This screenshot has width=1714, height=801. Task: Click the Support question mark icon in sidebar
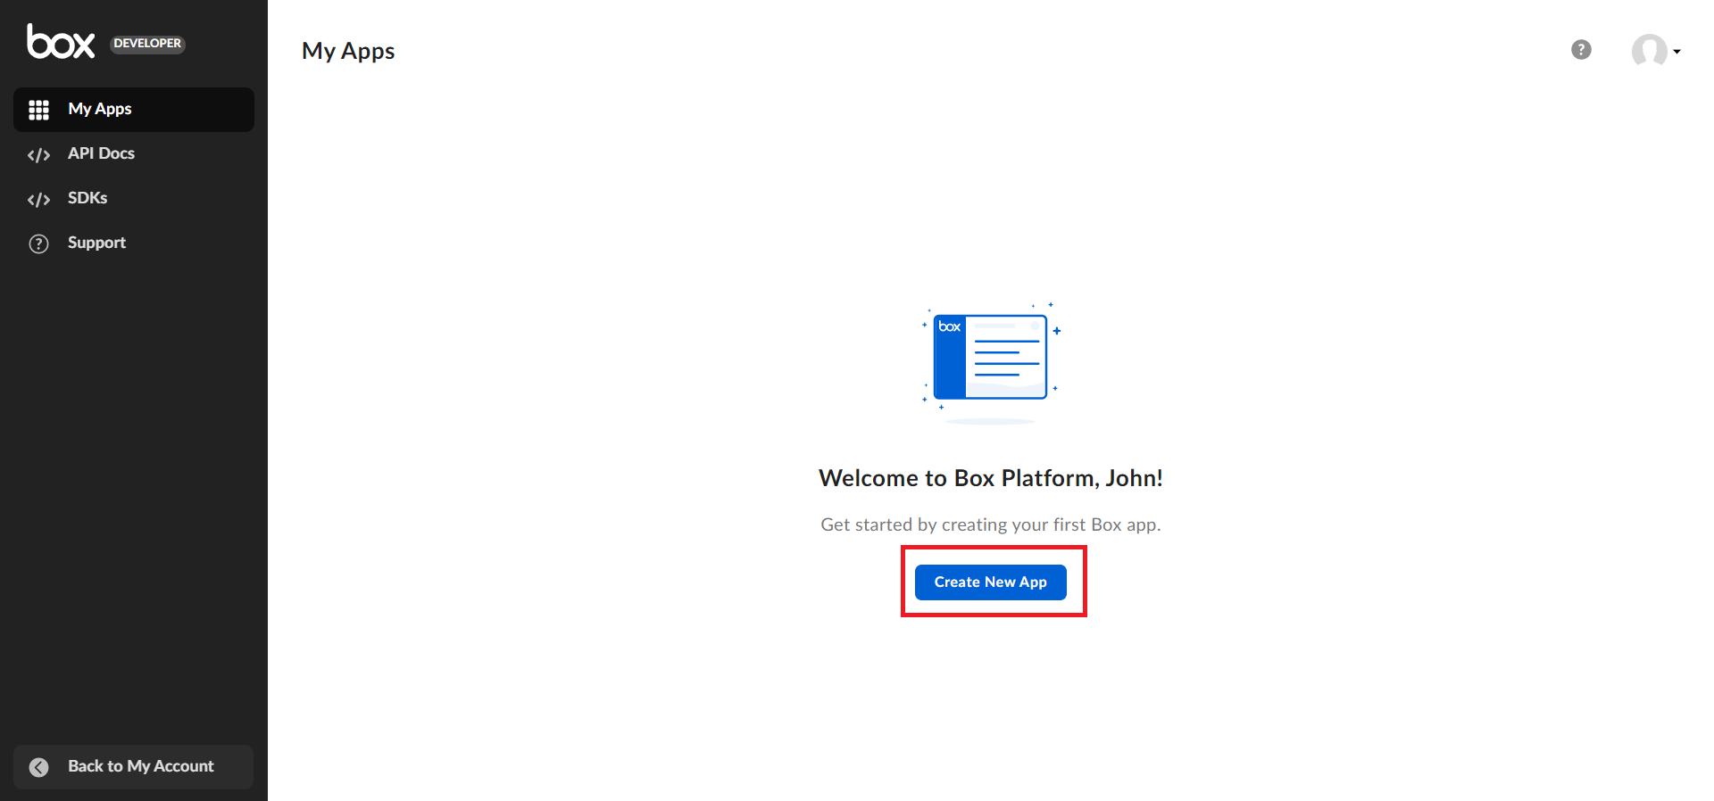click(38, 244)
